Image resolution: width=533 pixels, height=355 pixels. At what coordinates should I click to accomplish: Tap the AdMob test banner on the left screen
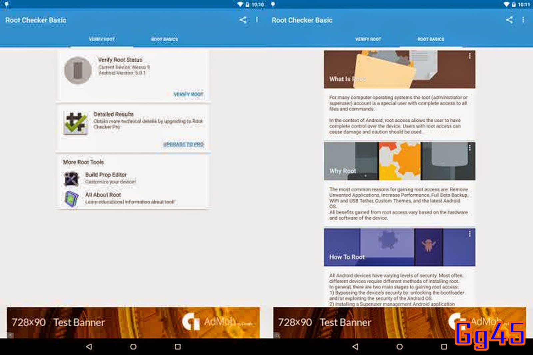(x=133, y=322)
